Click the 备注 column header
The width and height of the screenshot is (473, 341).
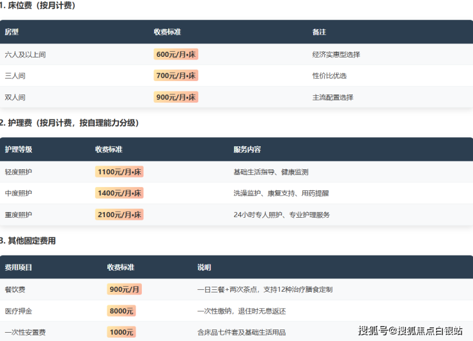(x=319, y=31)
